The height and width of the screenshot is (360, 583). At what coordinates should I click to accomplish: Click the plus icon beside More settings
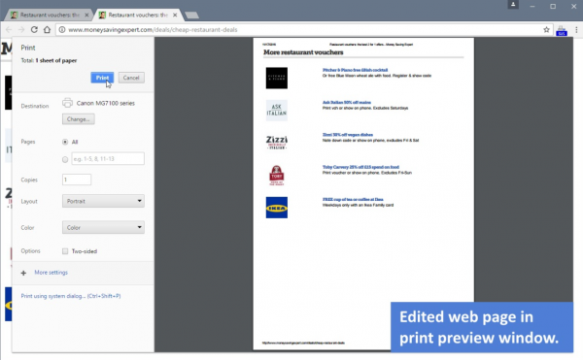(23, 273)
